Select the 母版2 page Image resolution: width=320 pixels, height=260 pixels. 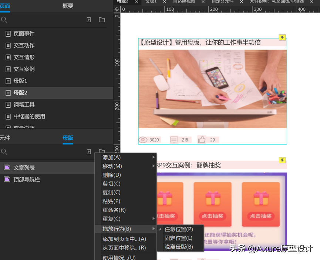pos(57,93)
